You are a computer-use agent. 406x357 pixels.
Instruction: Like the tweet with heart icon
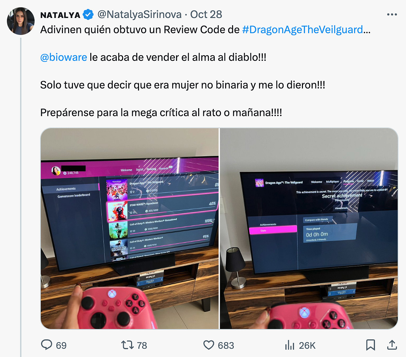click(209, 345)
